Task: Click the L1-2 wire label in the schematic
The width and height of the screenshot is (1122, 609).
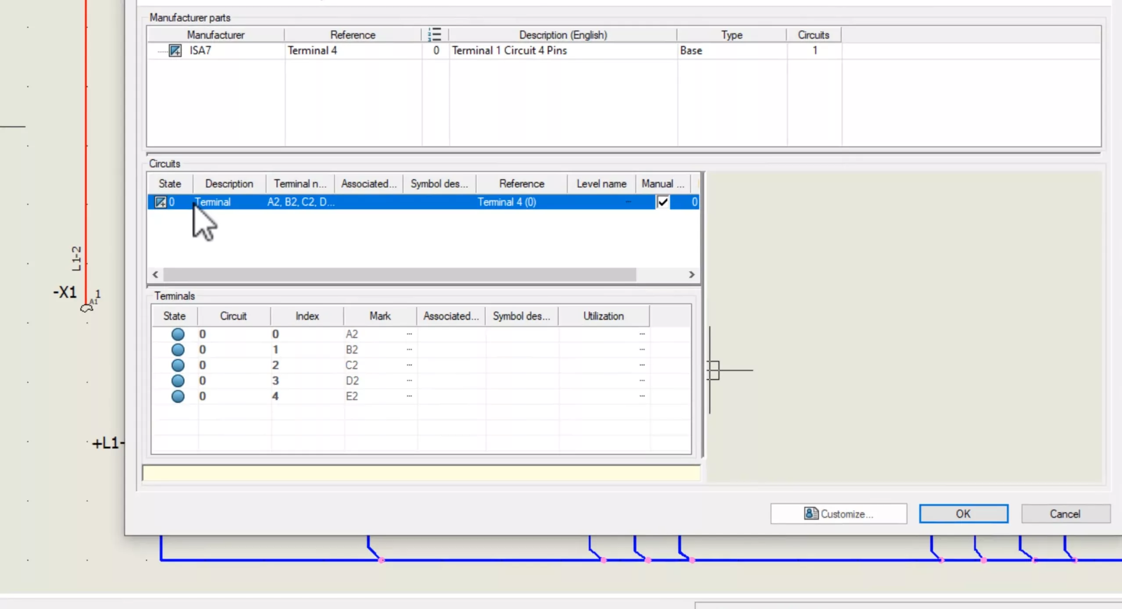Action: tap(76, 258)
